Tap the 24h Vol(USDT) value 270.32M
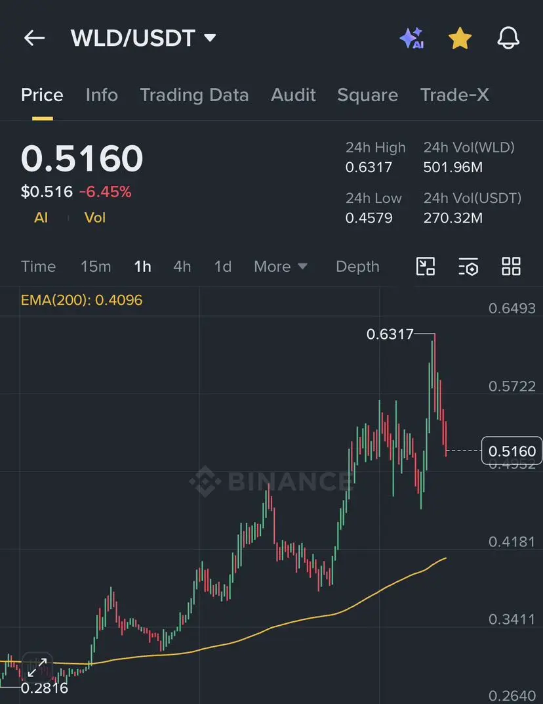Image resolution: width=543 pixels, height=704 pixels. click(x=453, y=218)
